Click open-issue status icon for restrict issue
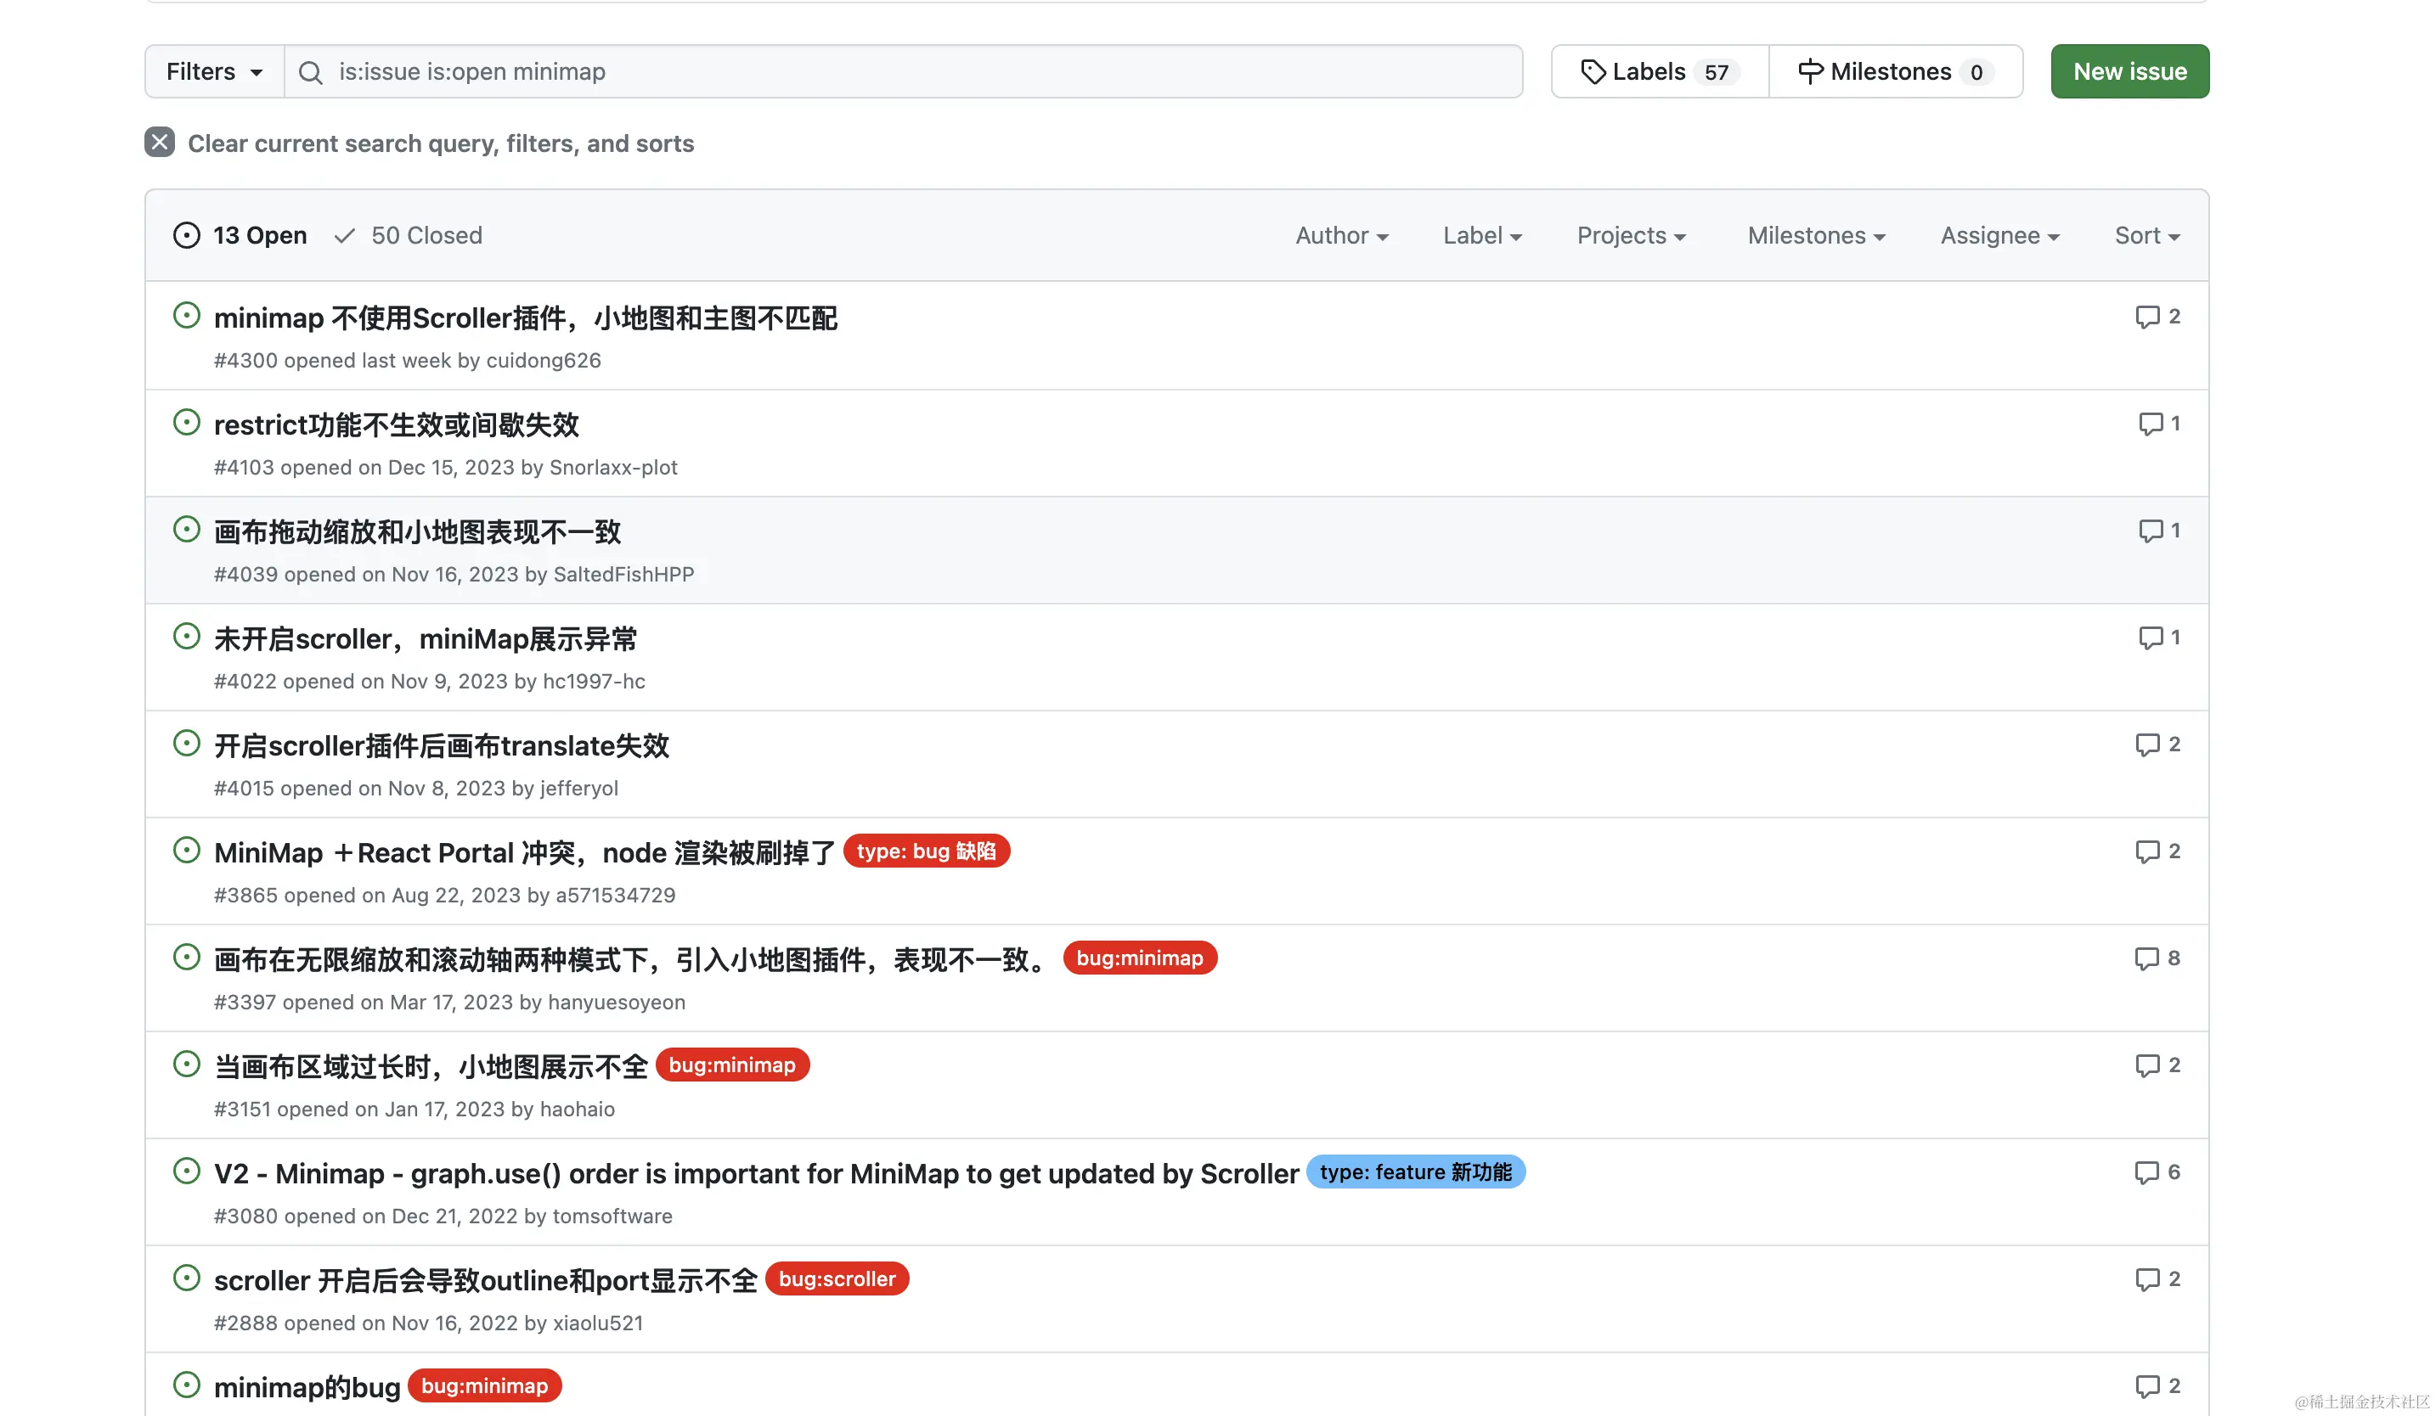The image size is (2436, 1416). click(x=187, y=423)
